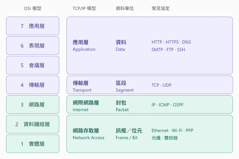Click the 訊框／位元 data unit heading
The width and height of the screenshot is (239, 159).
pyautogui.click(x=129, y=131)
